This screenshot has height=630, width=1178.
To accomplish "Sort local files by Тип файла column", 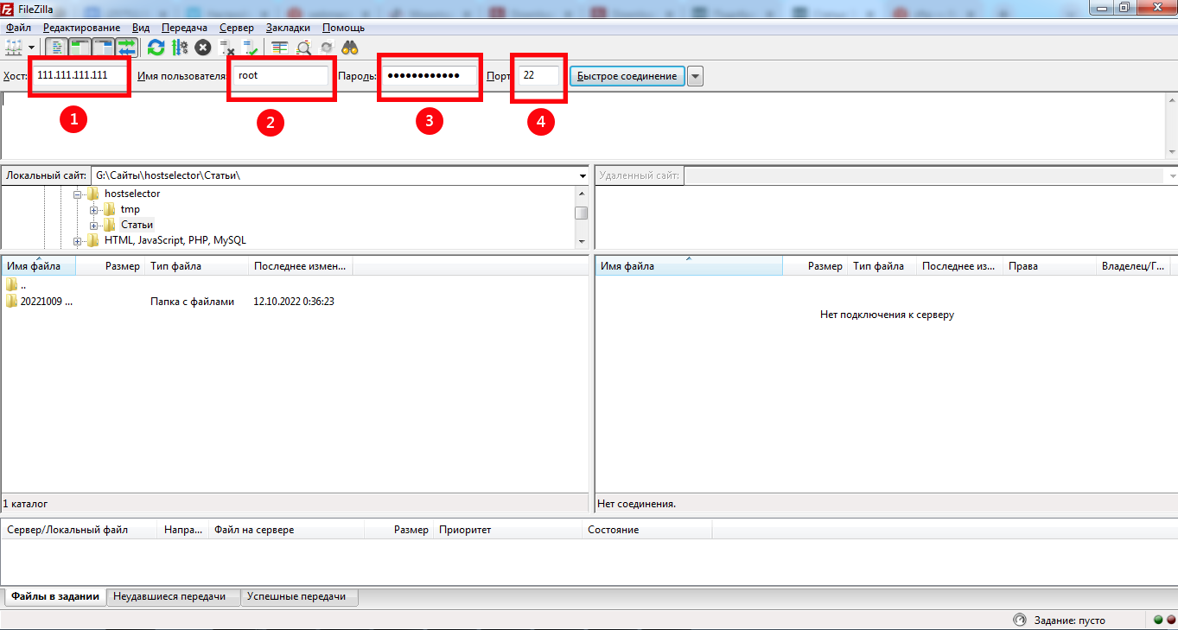I will click(x=197, y=266).
